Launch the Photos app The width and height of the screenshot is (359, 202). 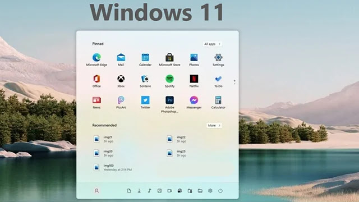coord(194,59)
